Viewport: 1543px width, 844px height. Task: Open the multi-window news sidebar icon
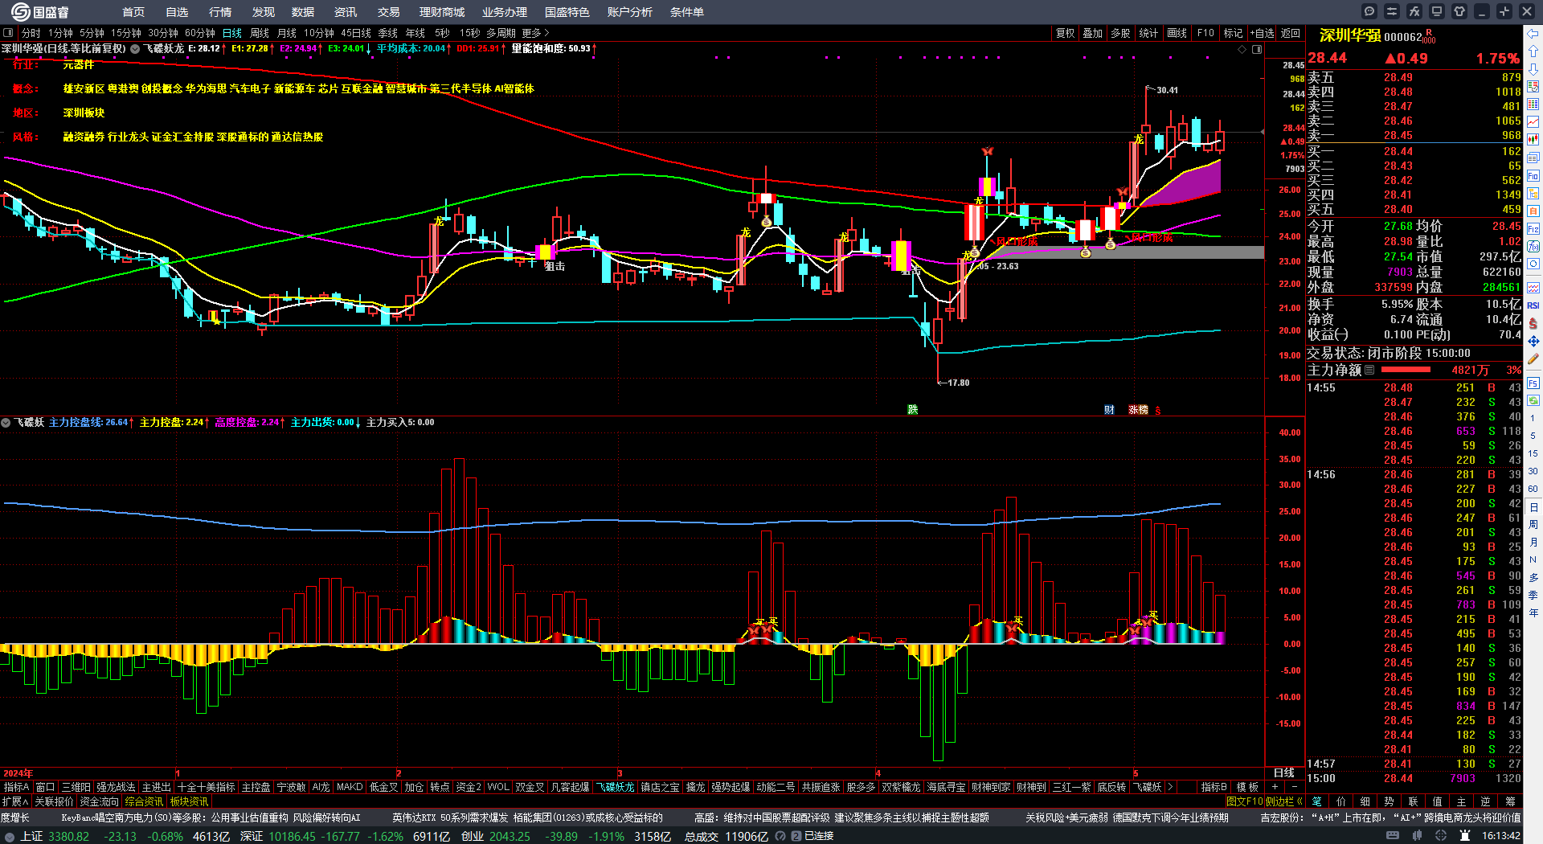tap(1533, 158)
